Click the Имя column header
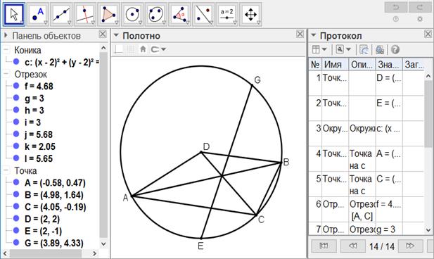This screenshot has width=434, height=259. (335, 64)
